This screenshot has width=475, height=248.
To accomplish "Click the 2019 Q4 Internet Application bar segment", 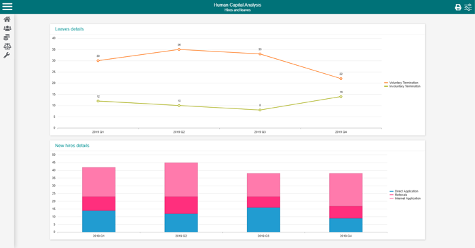I will pos(346,190).
